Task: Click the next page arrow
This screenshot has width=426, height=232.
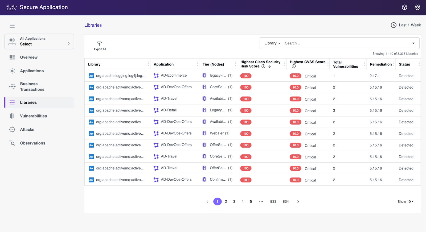Action: coord(298,202)
